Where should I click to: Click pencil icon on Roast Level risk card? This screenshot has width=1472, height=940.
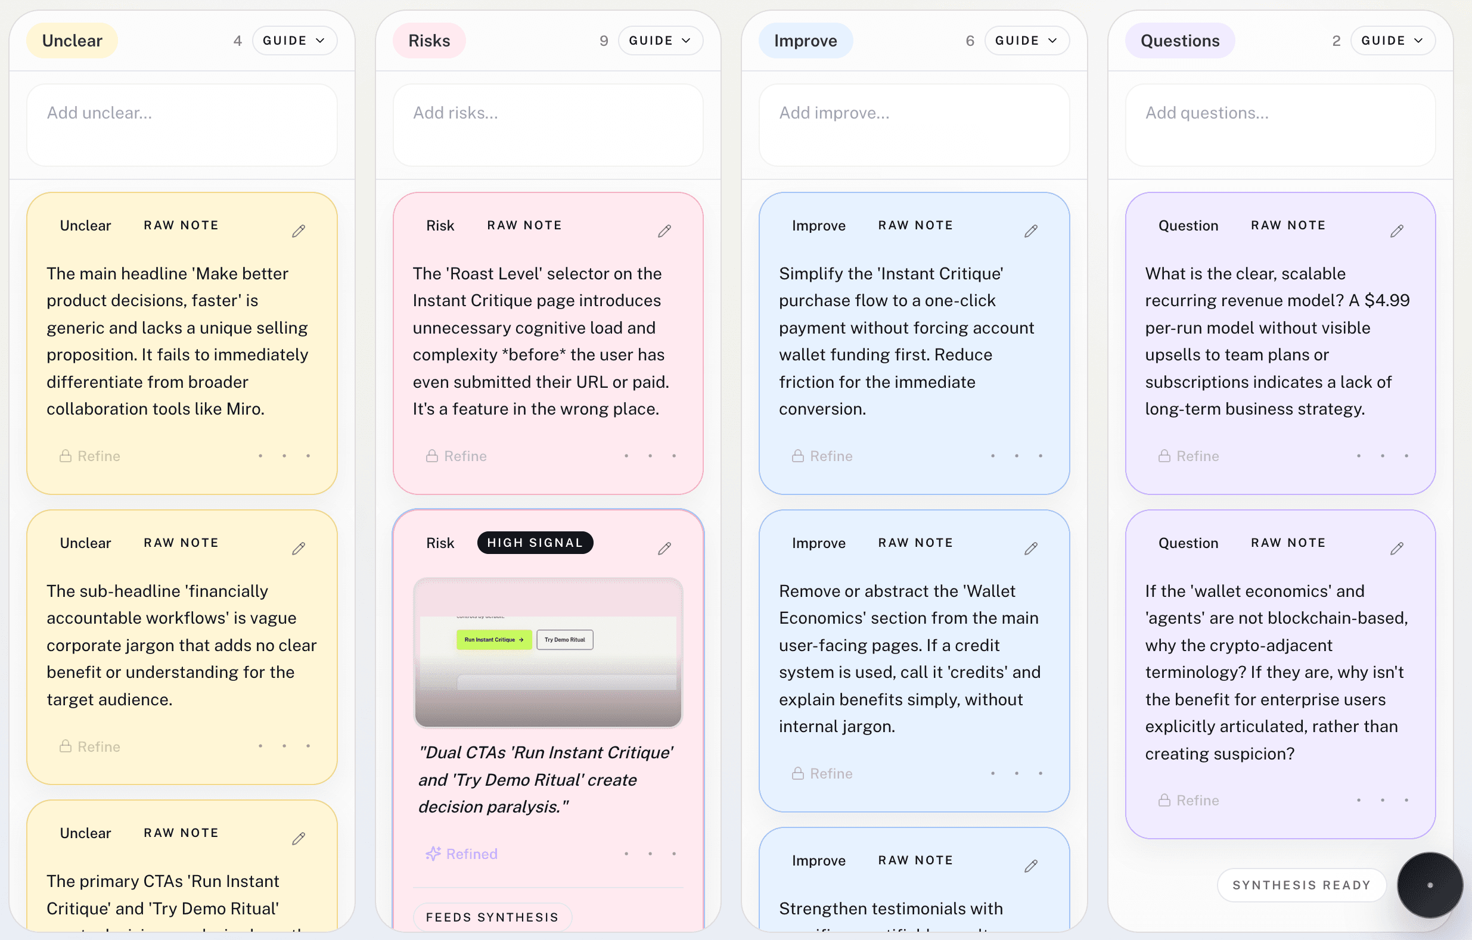(664, 231)
